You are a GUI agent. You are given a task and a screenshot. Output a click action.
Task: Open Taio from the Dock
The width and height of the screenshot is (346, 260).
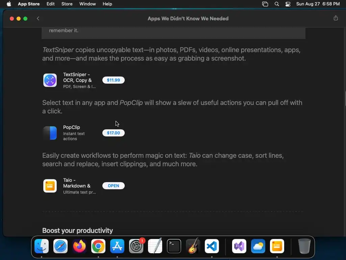pyautogui.click(x=277, y=246)
